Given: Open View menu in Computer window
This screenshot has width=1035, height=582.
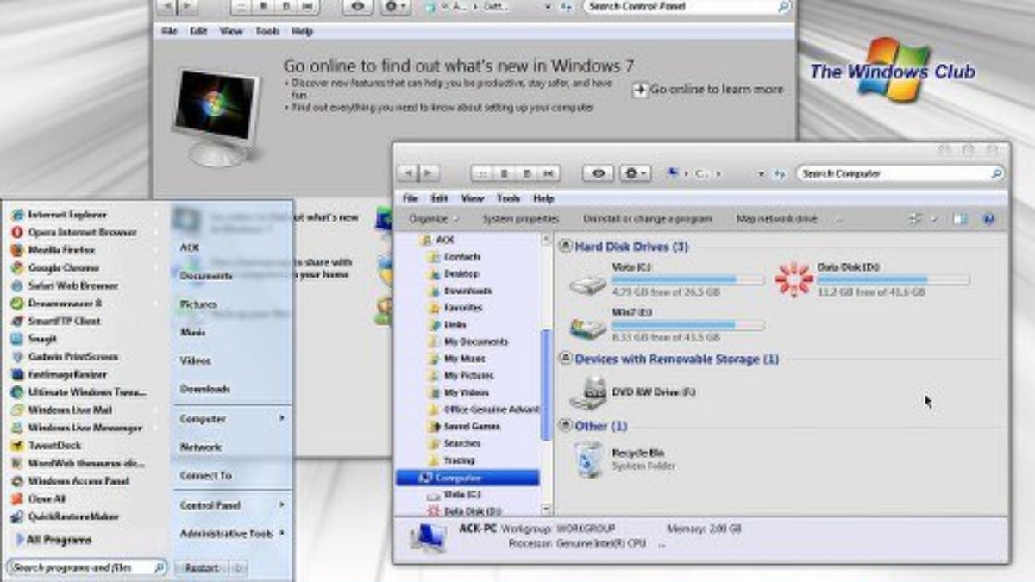Looking at the screenshot, I should pos(473,197).
